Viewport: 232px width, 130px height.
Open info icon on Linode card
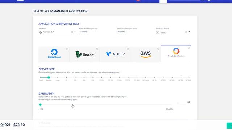tap(97, 49)
